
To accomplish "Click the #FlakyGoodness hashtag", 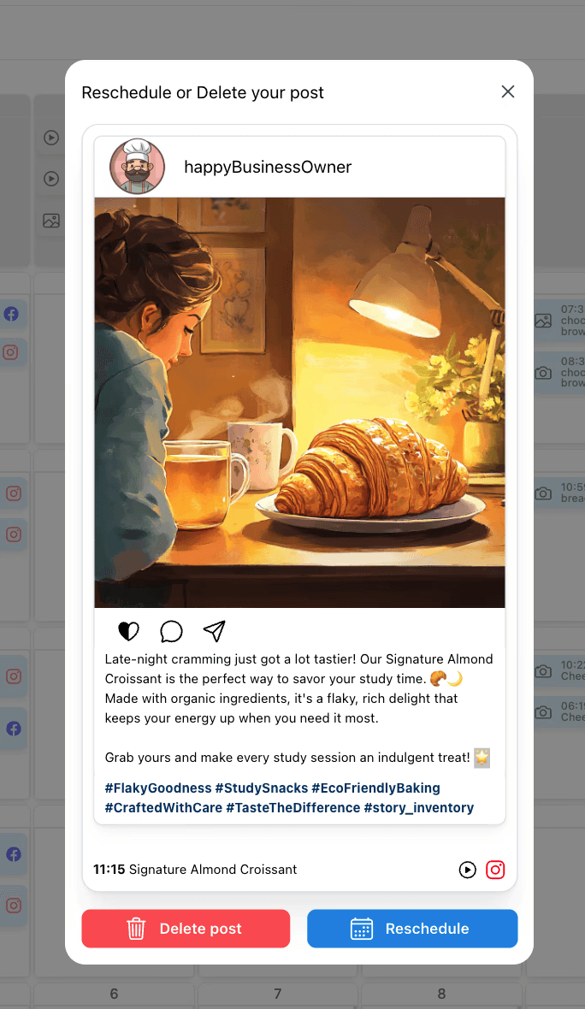I will click(x=158, y=788).
